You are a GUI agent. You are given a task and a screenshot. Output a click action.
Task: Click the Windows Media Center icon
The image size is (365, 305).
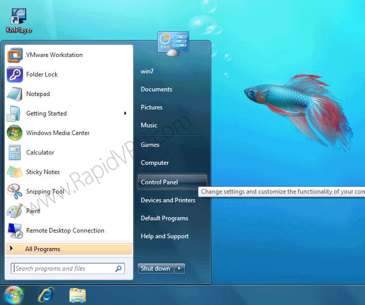tap(14, 133)
